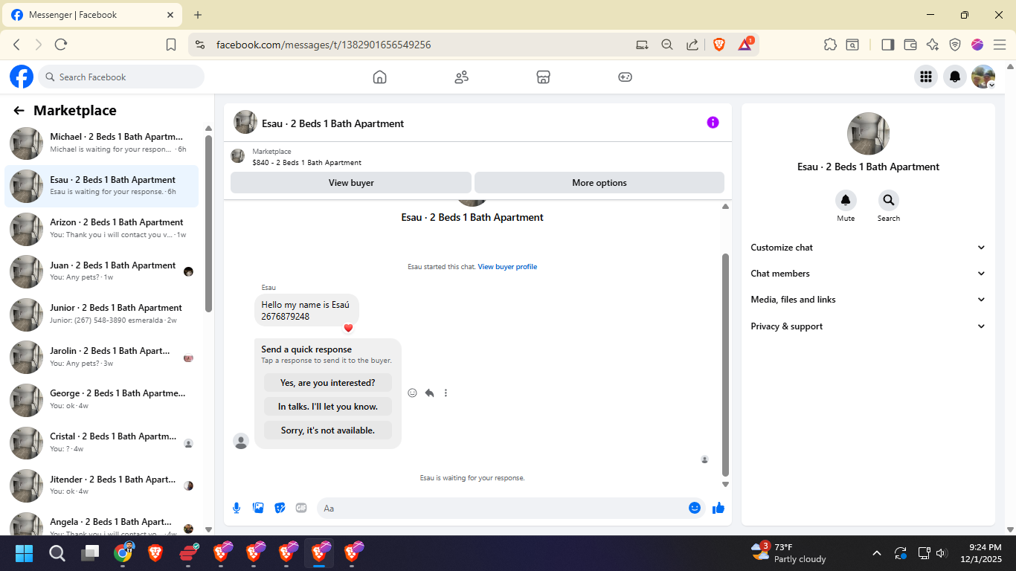Search in conversation magnifier icon

888,200
